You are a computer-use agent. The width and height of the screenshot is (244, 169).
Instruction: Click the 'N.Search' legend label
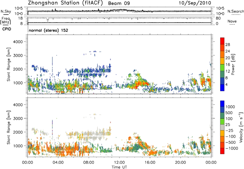(235, 11)
